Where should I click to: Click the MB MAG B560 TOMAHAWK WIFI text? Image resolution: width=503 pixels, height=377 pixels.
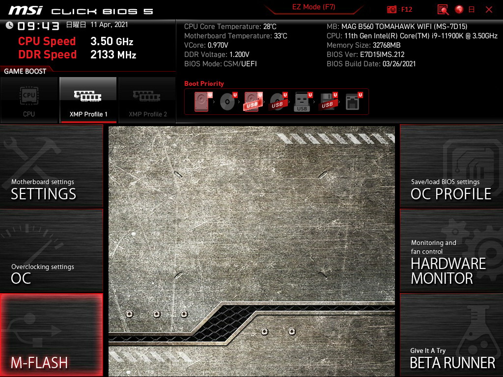397,27
